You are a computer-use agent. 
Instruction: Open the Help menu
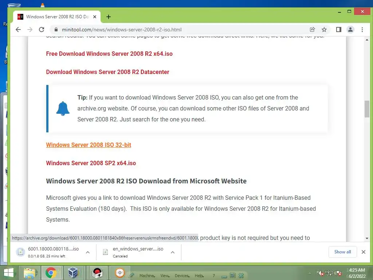pyautogui.click(x=199, y=276)
